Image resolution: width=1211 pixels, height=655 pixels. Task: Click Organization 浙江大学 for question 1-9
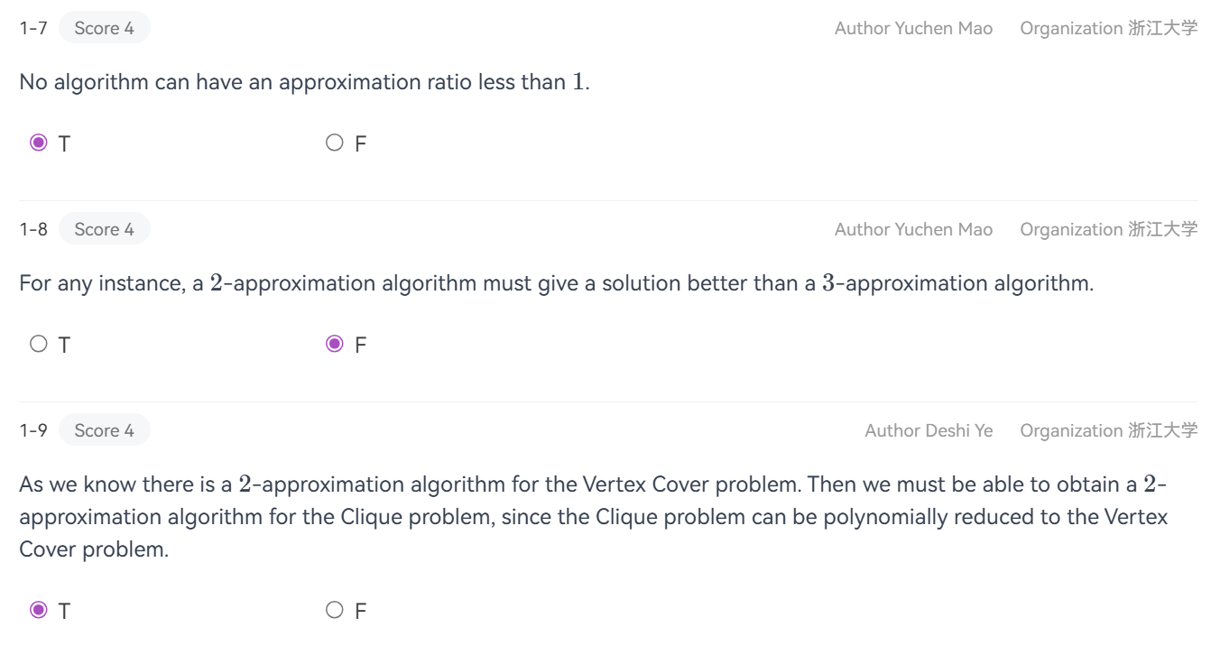pyautogui.click(x=1108, y=430)
